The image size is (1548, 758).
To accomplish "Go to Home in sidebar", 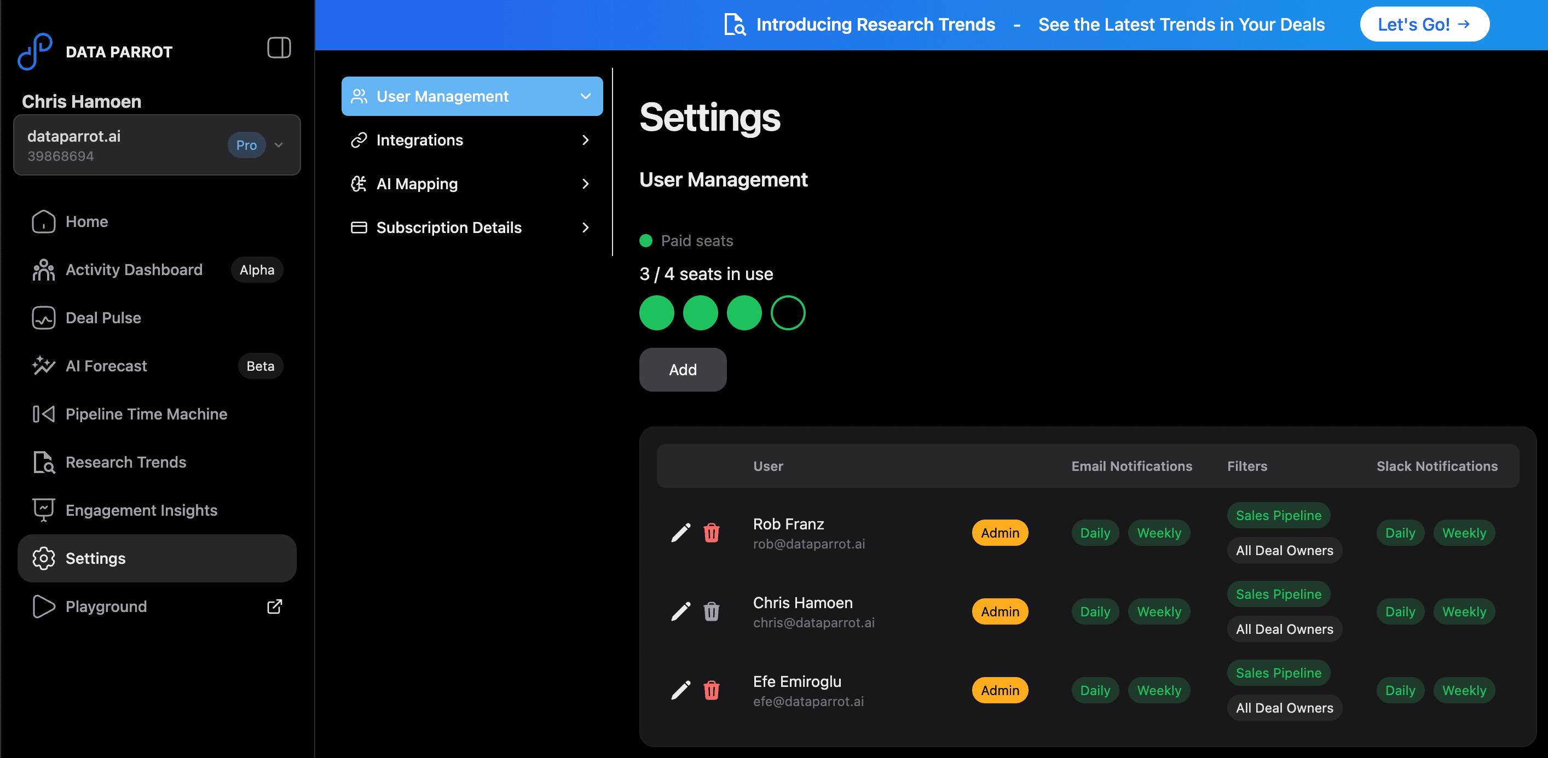I will pos(157,221).
